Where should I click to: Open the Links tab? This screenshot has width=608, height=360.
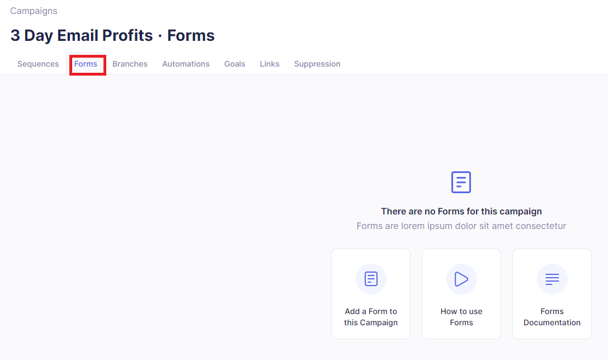coord(269,64)
